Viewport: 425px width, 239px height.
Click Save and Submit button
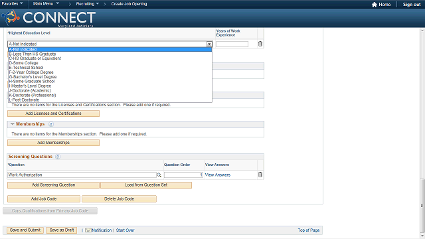(x=25, y=230)
